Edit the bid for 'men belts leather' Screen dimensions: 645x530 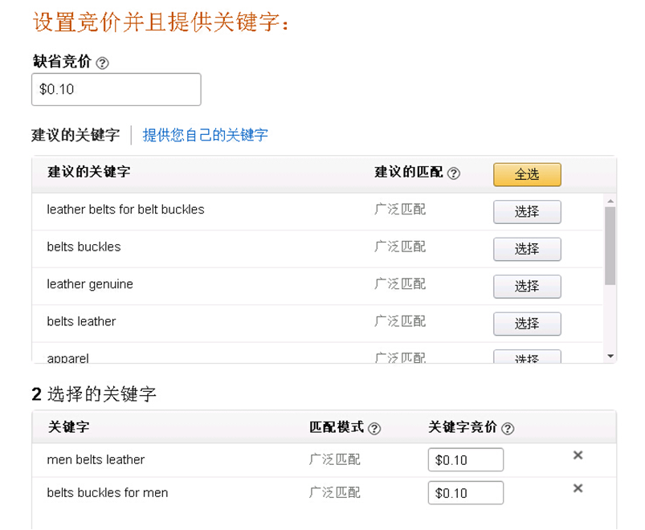click(x=466, y=459)
